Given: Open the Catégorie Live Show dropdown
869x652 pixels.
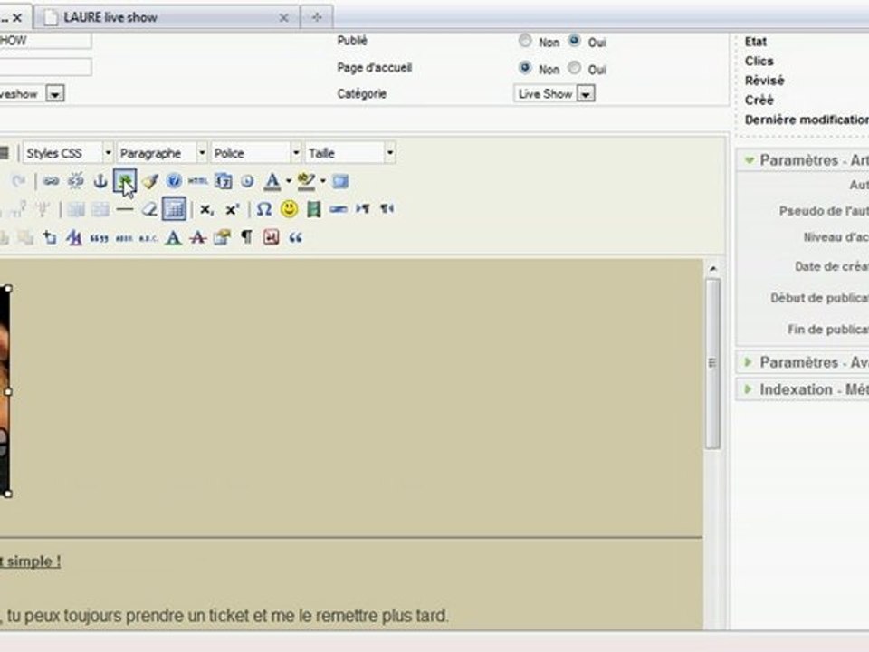Looking at the screenshot, I should coord(554,93).
